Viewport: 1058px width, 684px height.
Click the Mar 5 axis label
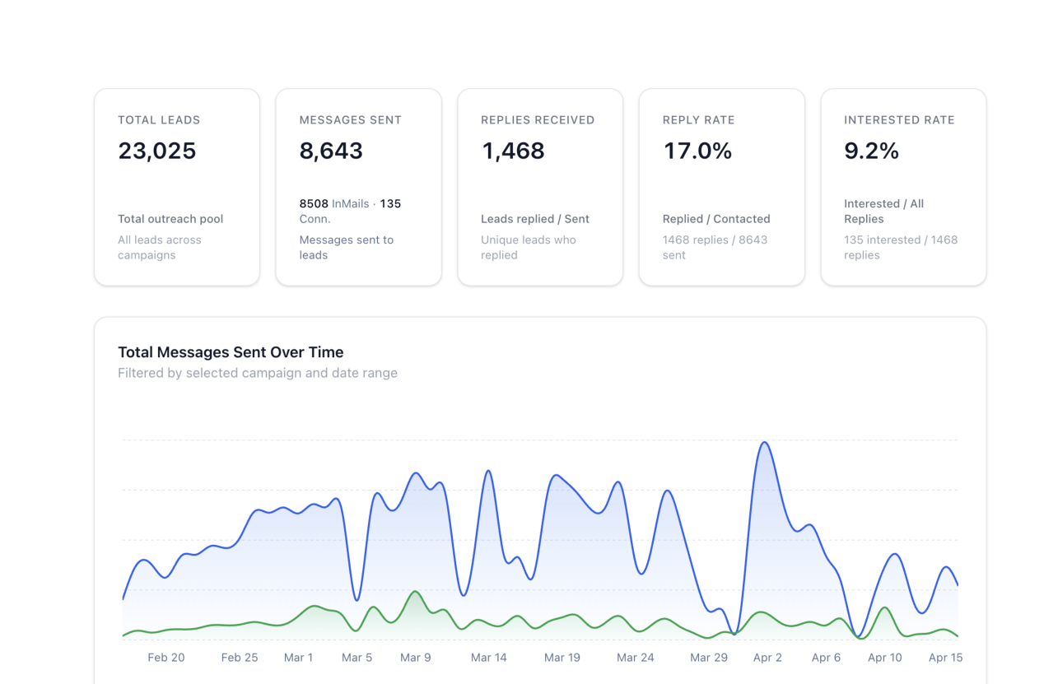click(357, 658)
